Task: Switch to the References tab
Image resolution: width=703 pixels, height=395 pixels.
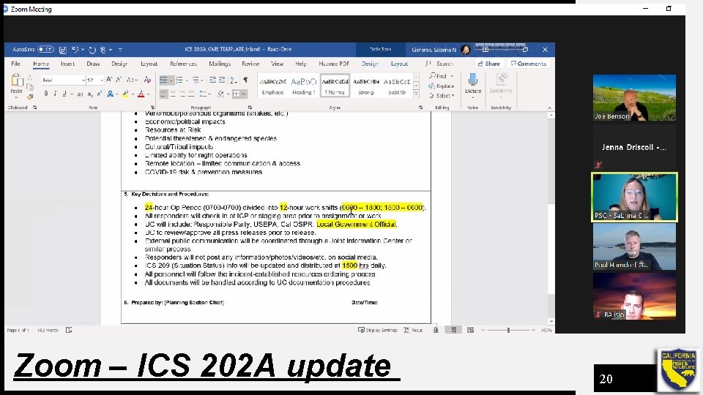Action: click(x=183, y=64)
